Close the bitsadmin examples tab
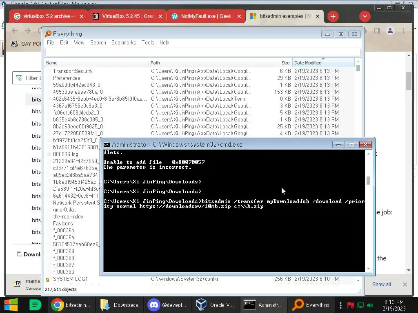The width and height of the screenshot is (418, 313). coord(318,16)
